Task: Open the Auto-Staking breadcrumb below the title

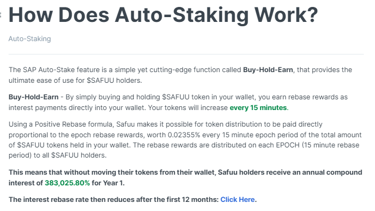Action: (29, 38)
